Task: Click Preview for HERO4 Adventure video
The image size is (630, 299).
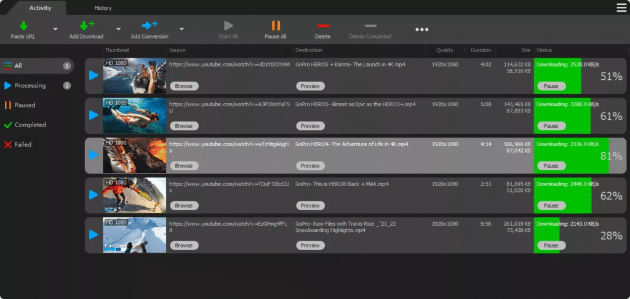Action: pyautogui.click(x=310, y=166)
